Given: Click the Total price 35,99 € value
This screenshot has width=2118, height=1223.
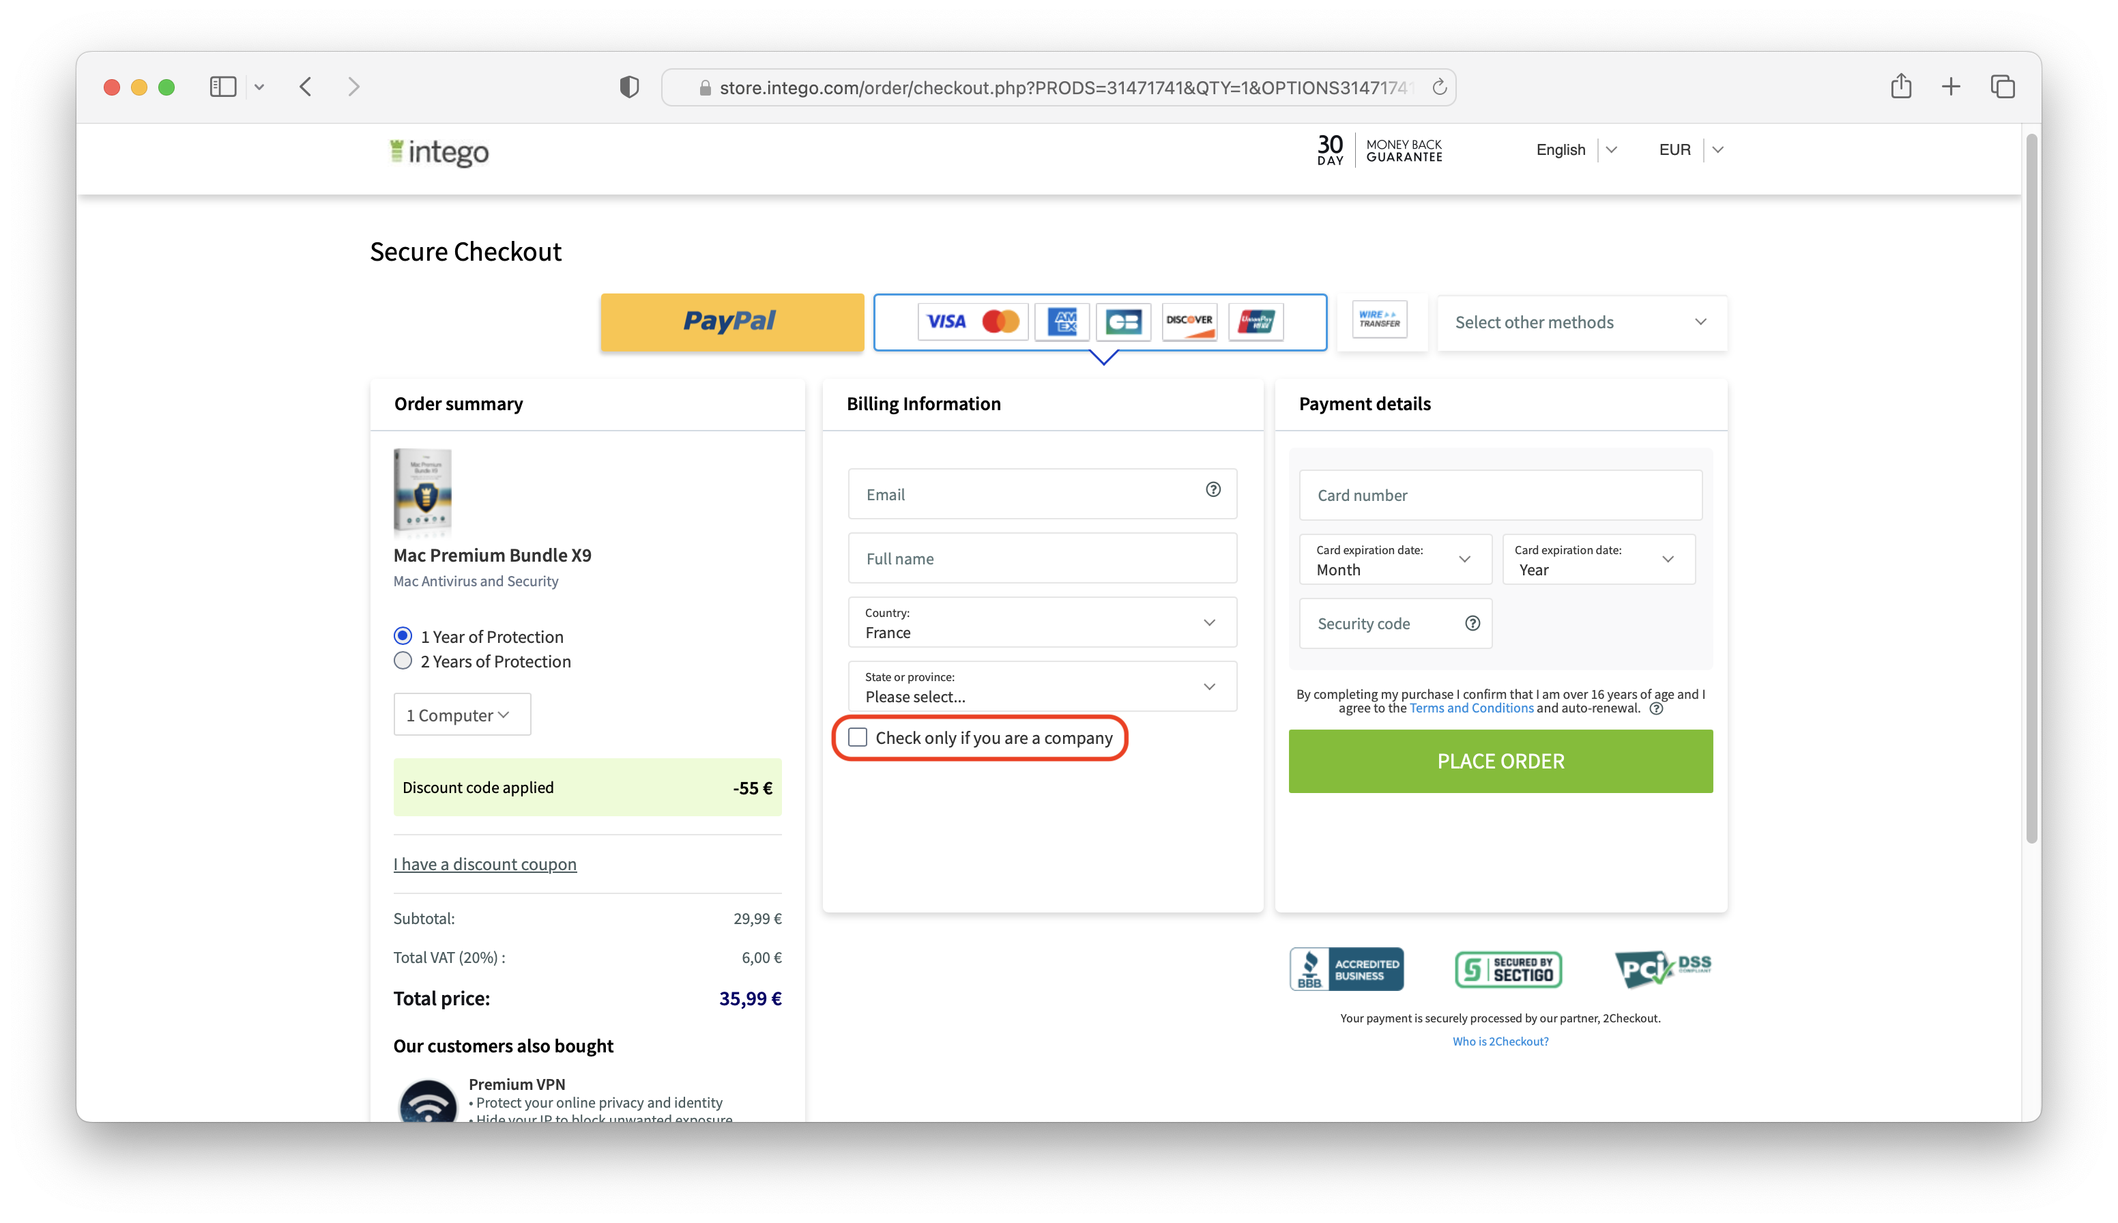Looking at the screenshot, I should point(750,998).
